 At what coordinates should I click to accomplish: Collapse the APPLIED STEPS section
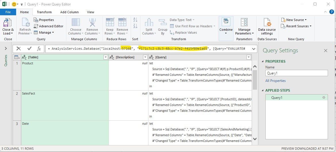[263, 91]
